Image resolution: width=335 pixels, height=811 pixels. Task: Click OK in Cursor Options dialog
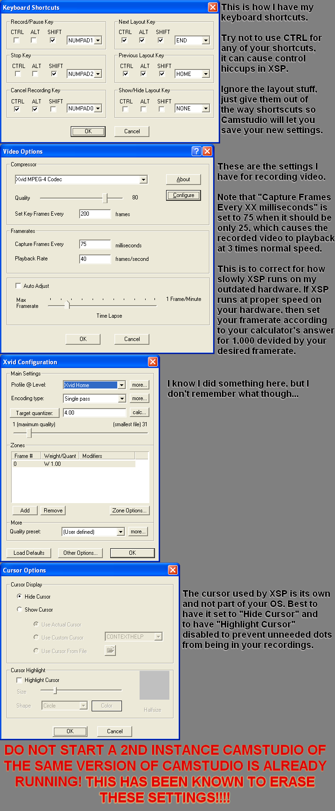coord(70,731)
